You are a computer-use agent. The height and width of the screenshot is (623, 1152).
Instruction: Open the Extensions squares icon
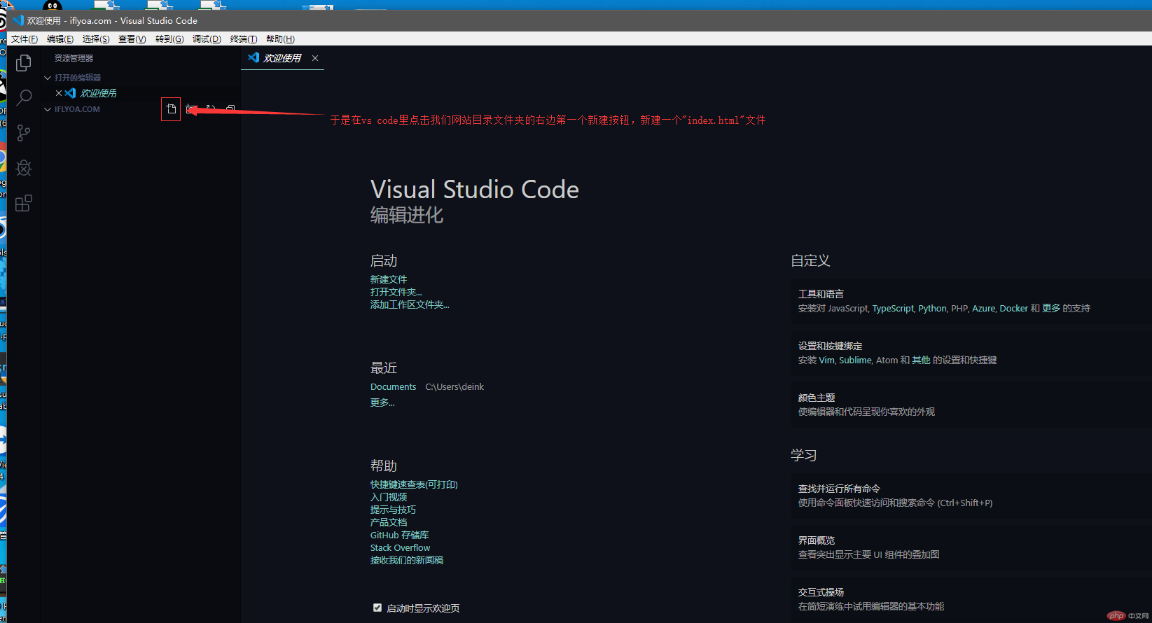(24, 203)
